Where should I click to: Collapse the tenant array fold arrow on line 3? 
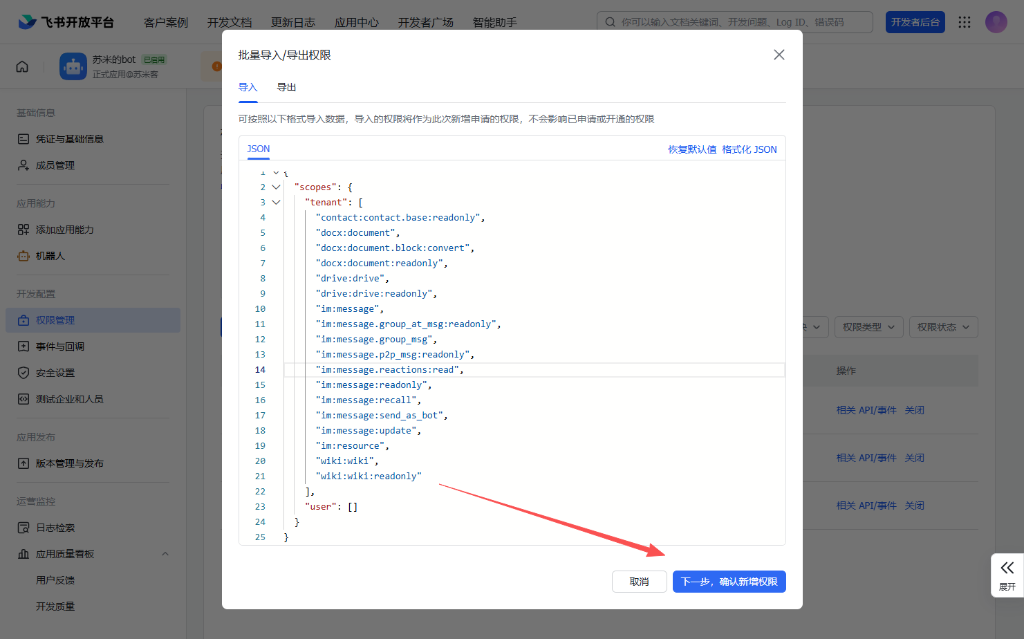tap(276, 203)
